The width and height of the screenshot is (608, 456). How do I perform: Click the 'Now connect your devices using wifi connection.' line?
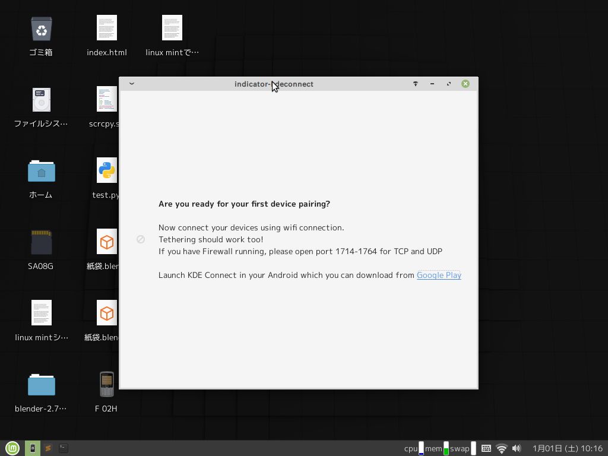tap(251, 227)
